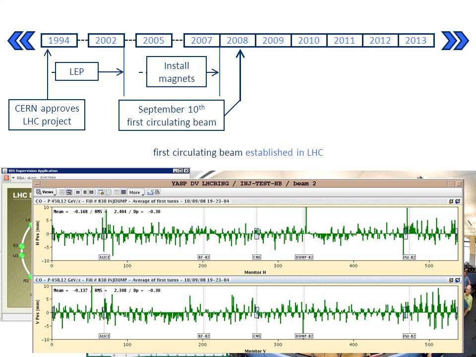Click 'established in LHC' blue caption text
The image size is (476, 357).
[x=285, y=152]
